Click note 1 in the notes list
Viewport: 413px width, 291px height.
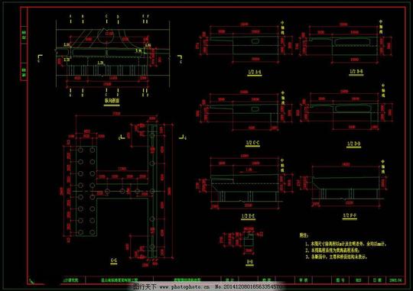click(346, 244)
